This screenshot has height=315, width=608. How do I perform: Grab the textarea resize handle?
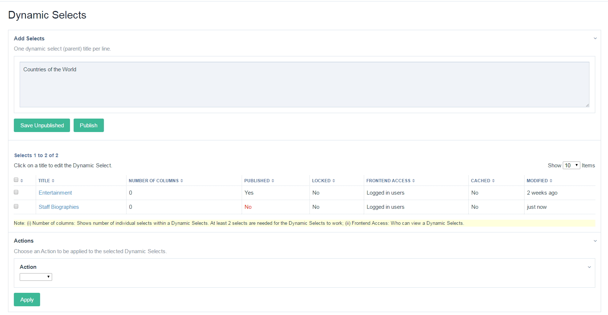pos(587,105)
